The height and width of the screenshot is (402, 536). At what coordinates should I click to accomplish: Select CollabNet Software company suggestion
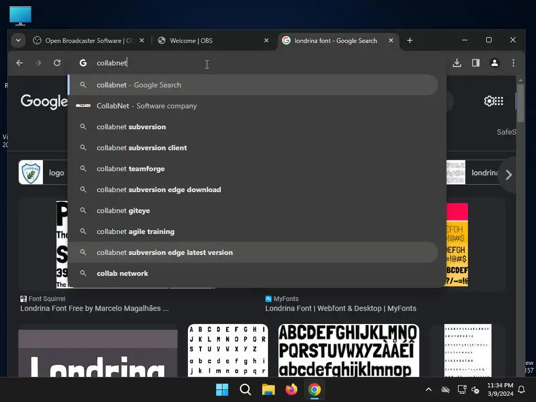point(253,106)
